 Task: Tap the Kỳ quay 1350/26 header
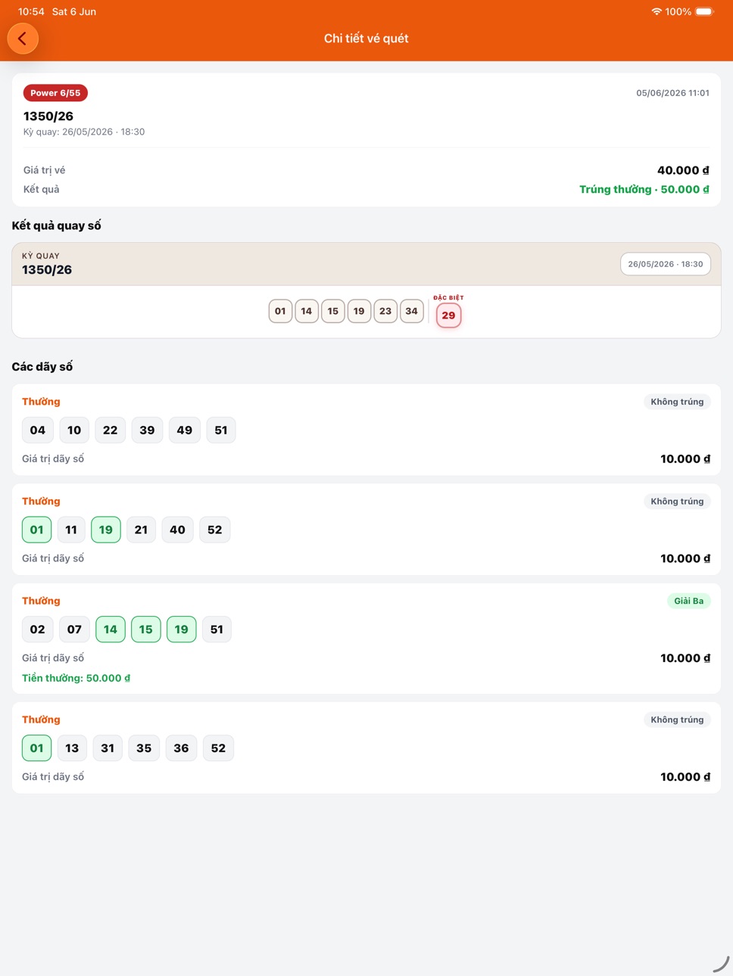[47, 264]
